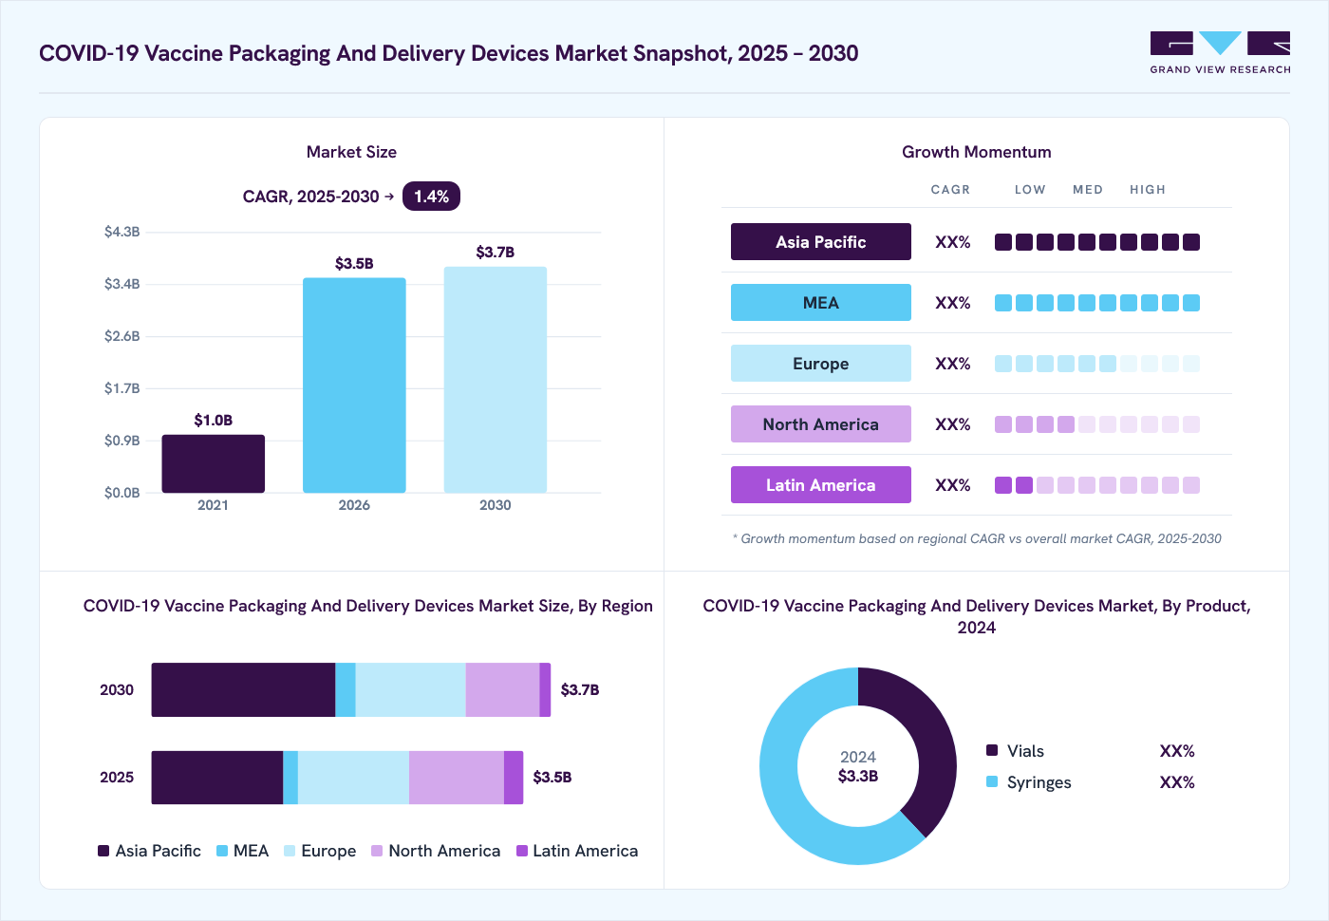Click the MEA legend swatch under region chart
The image size is (1329, 921).
222,851
